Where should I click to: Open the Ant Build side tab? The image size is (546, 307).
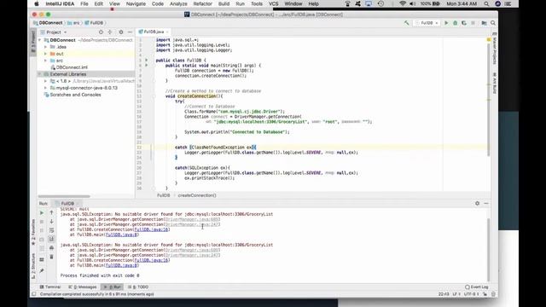pyautogui.click(x=494, y=83)
